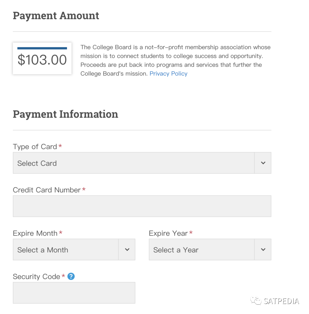The image size is (309, 314).
Task: Click the Type of Card label
Action: pyautogui.click(x=35, y=147)
